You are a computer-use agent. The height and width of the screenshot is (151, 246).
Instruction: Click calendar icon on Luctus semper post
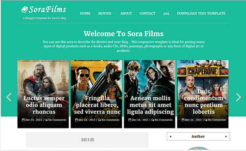click(23, 120)
